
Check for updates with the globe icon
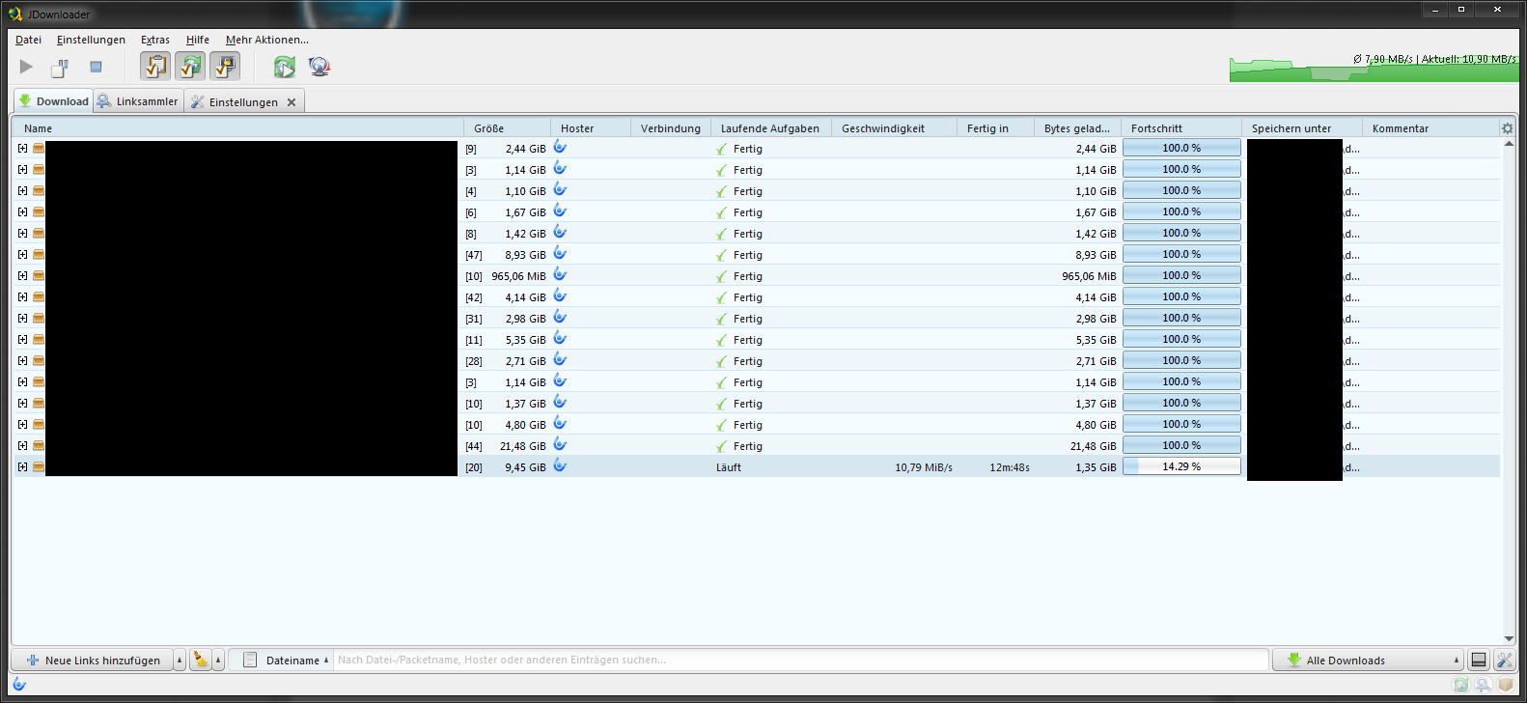click(x=319, y=67)
